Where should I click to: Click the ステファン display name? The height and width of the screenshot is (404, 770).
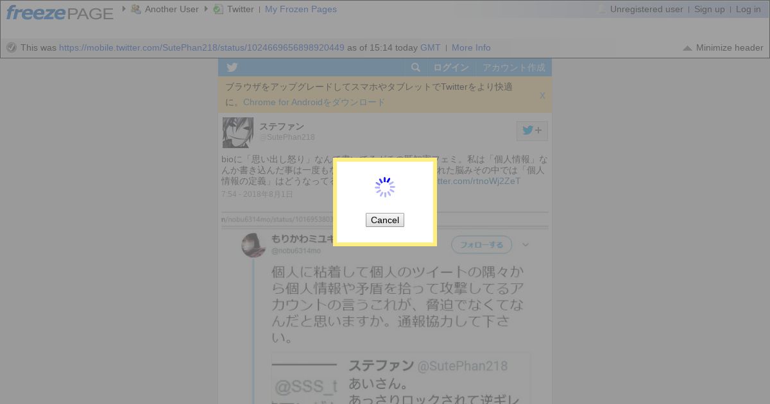282,126
